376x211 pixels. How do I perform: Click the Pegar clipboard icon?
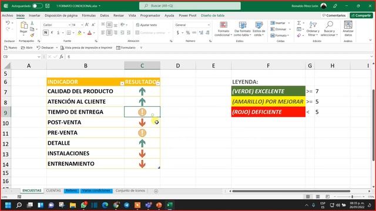pyautogui.click(x=23, y=25)
